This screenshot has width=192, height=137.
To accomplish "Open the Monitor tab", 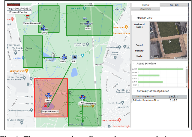I will [x=145, y=5].
